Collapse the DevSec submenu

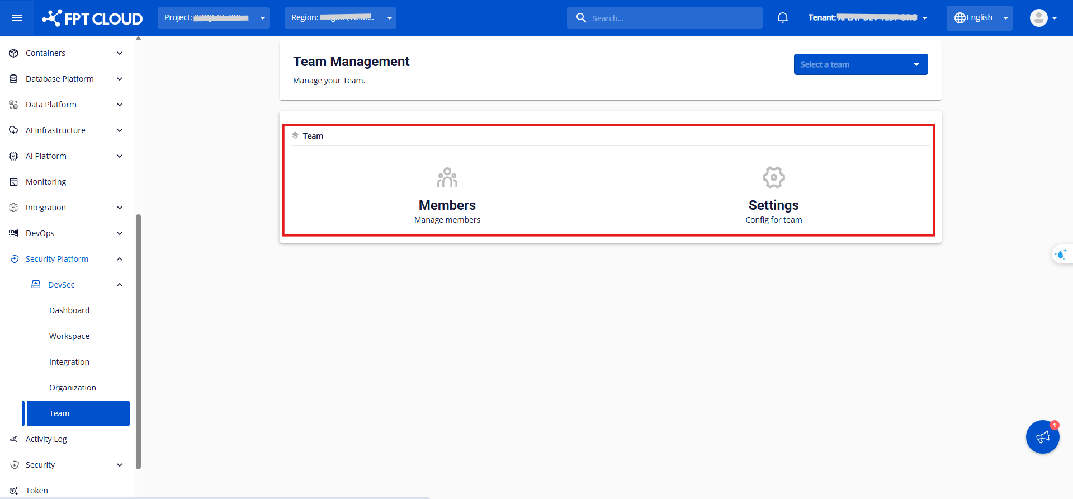click(120, 285)
